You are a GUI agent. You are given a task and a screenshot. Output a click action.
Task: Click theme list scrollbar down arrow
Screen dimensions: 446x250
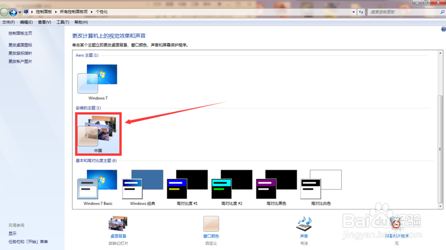pos(440,206)
